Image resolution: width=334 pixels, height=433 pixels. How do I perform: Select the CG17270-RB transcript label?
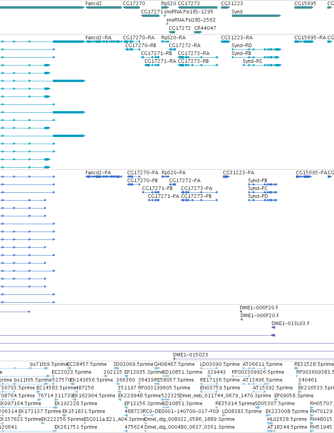coord(141,46)
